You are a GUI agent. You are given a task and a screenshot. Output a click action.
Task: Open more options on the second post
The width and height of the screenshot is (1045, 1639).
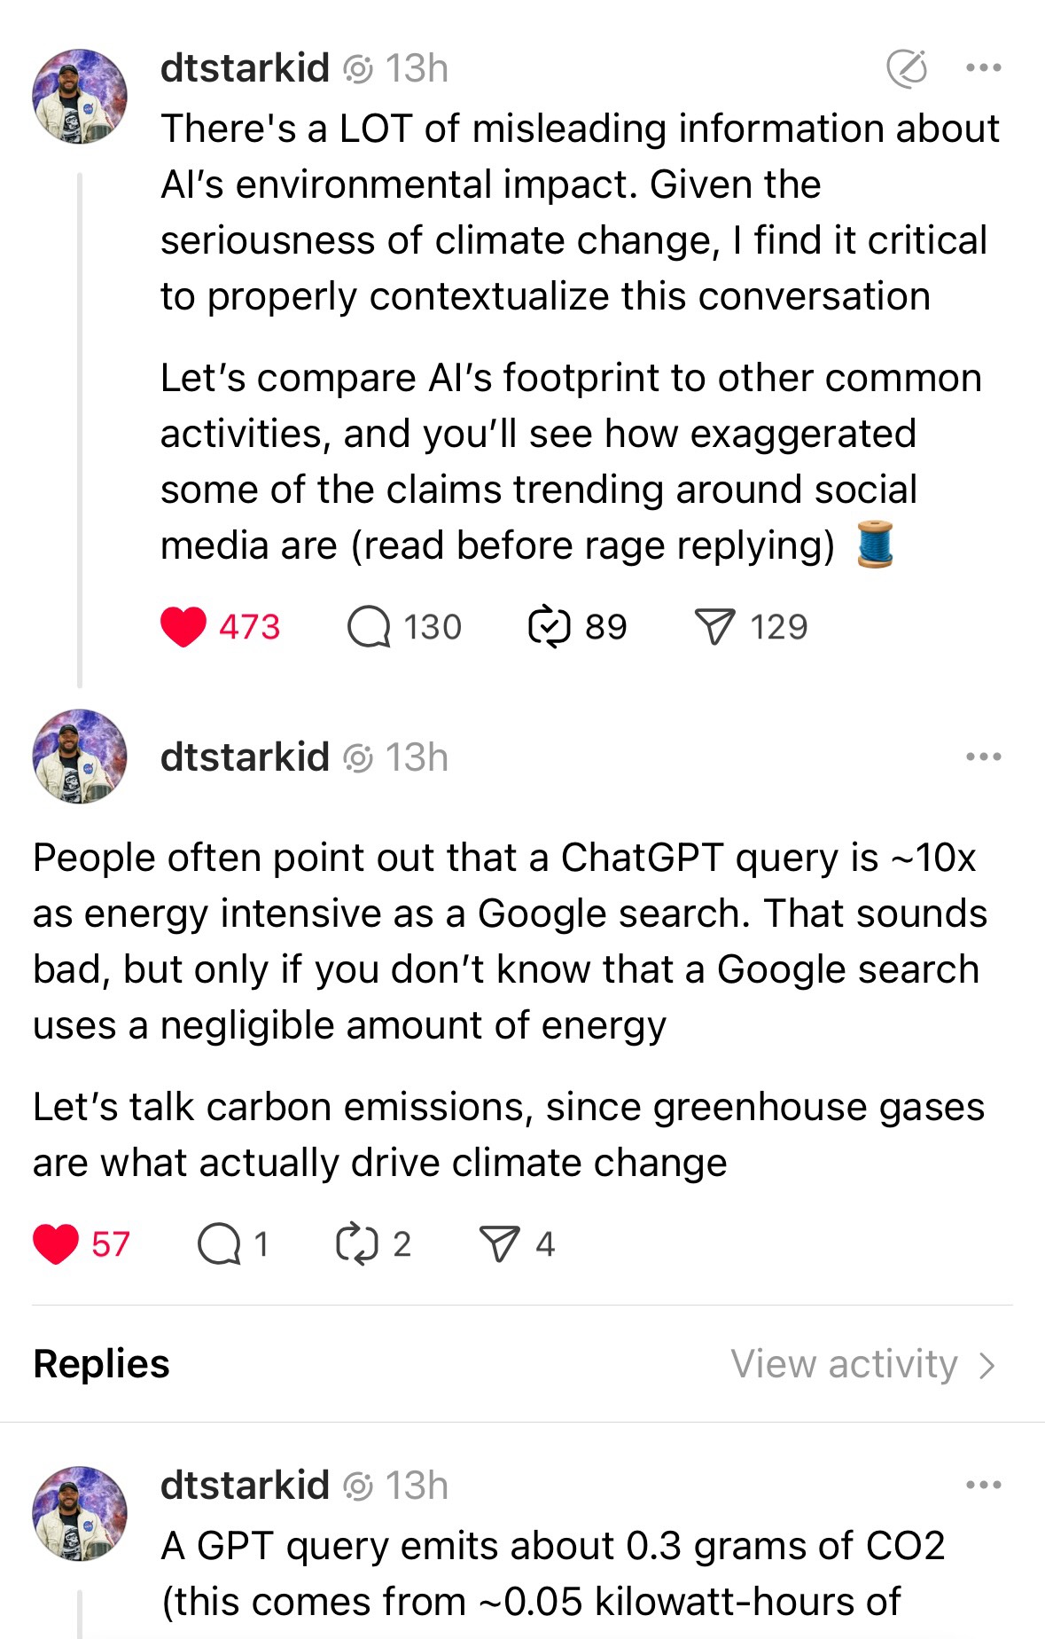(x=983, y=757)
